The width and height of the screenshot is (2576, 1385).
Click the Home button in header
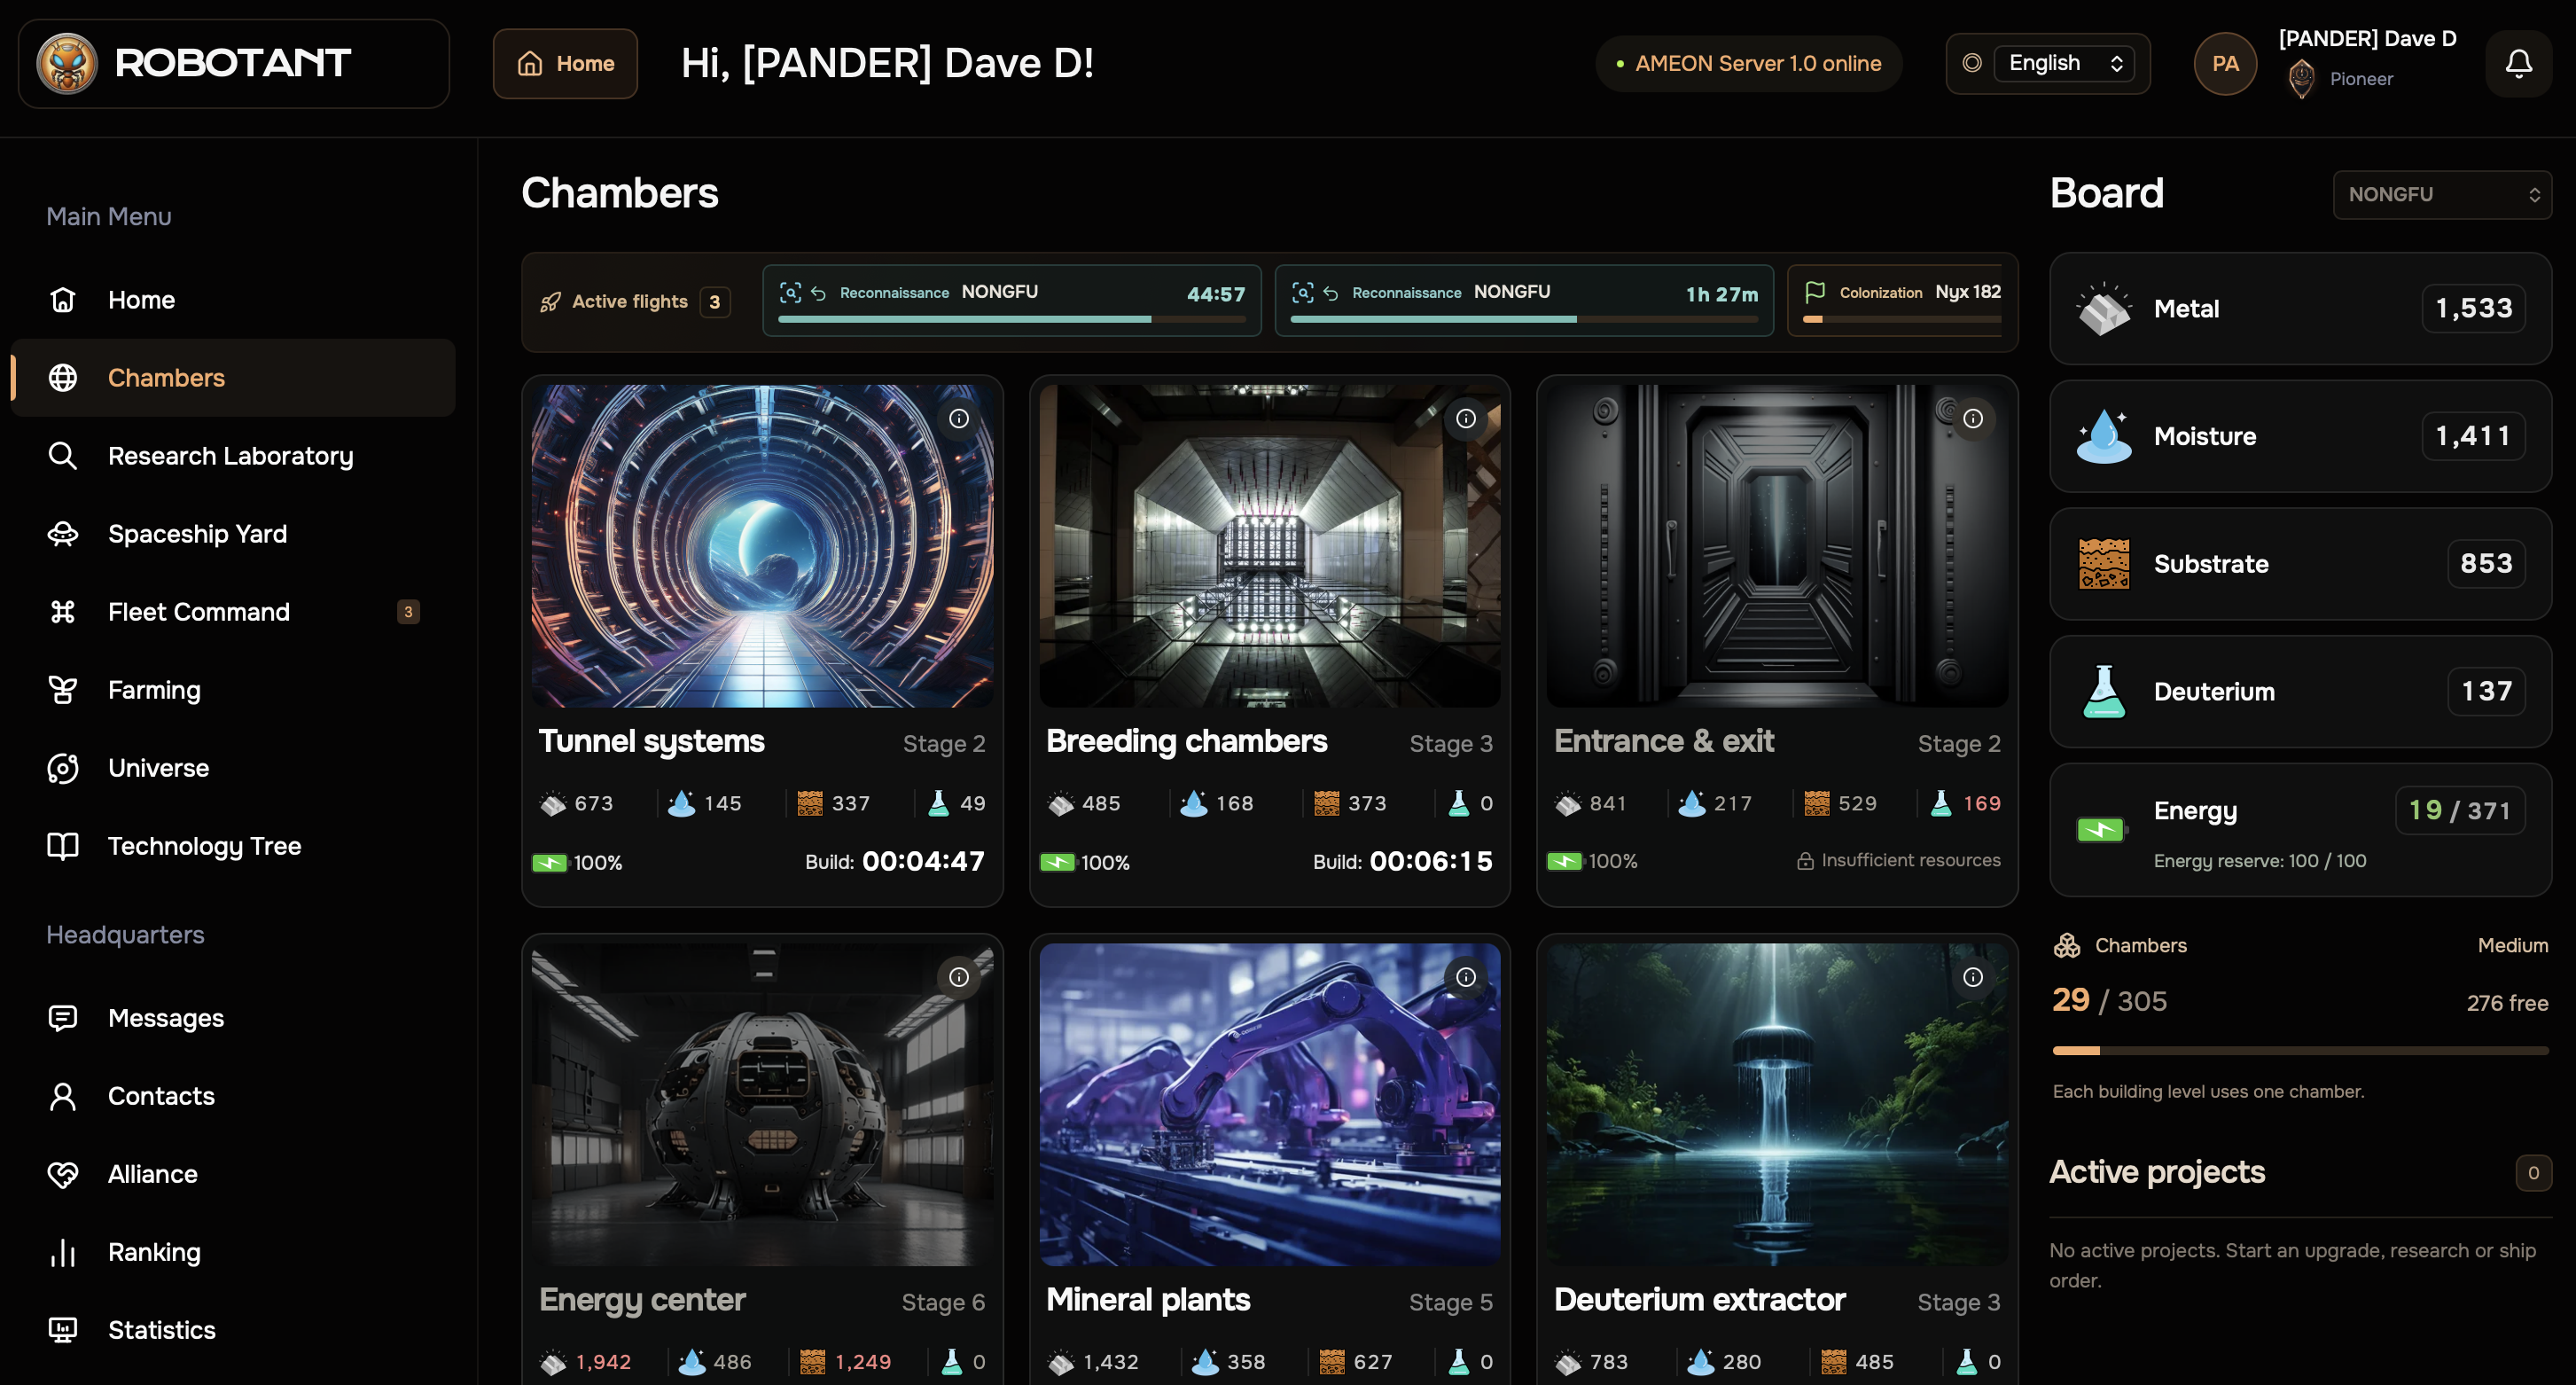tap(565, 63)
